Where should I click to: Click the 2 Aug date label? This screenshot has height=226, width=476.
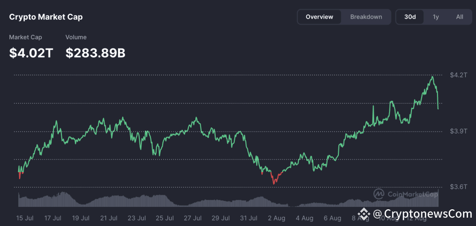(x=276, y=218)
